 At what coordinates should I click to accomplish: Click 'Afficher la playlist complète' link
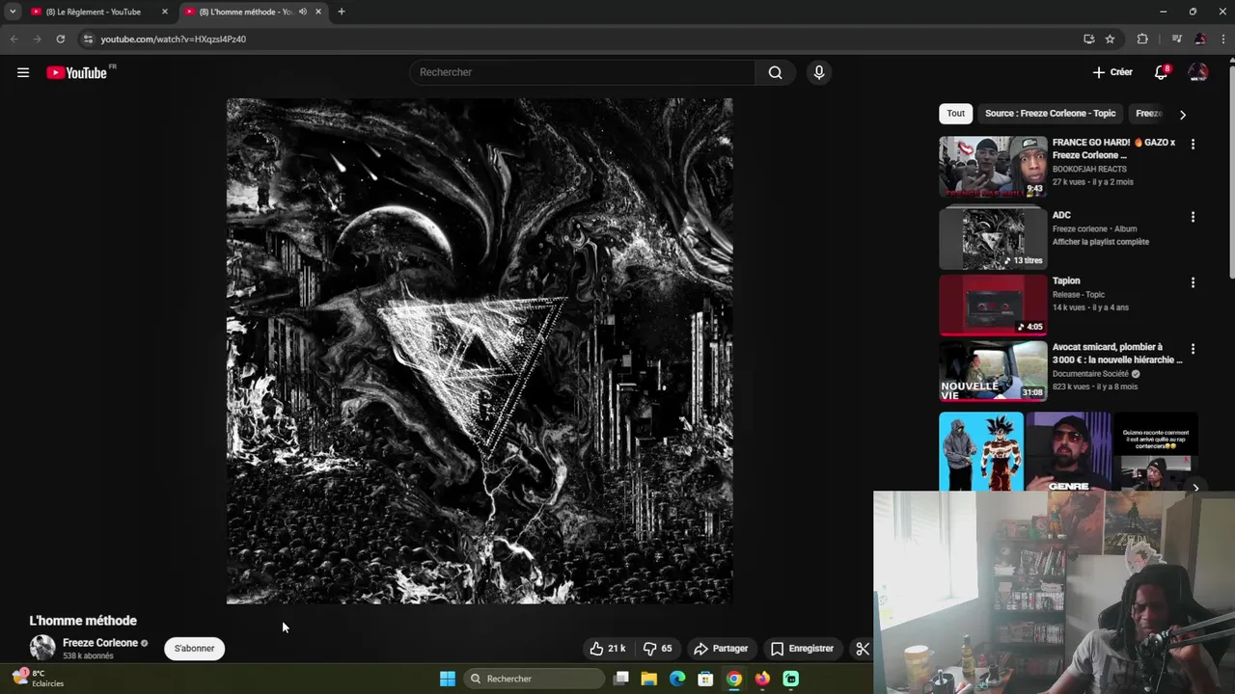click(1101, 242)
